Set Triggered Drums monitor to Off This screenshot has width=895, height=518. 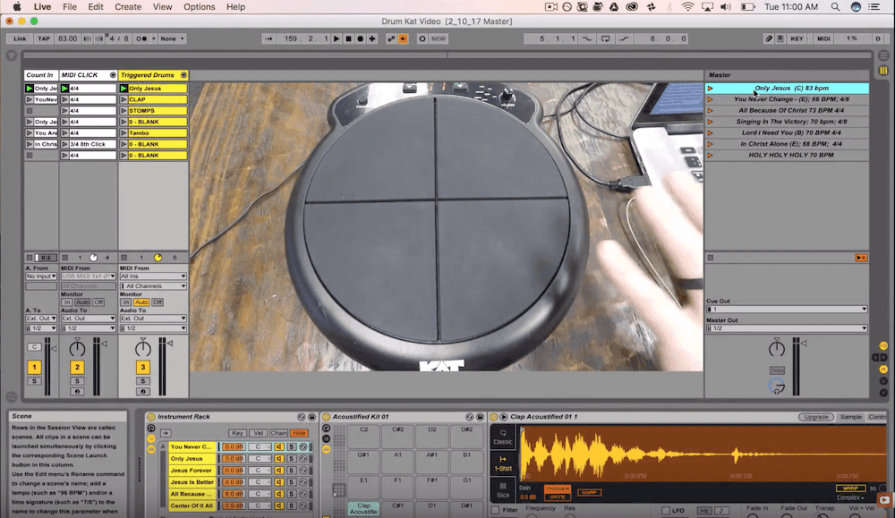(158, 302)
